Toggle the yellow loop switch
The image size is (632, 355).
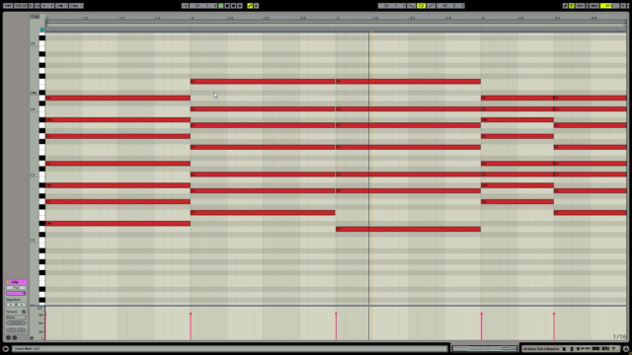(x=422, y=6)
